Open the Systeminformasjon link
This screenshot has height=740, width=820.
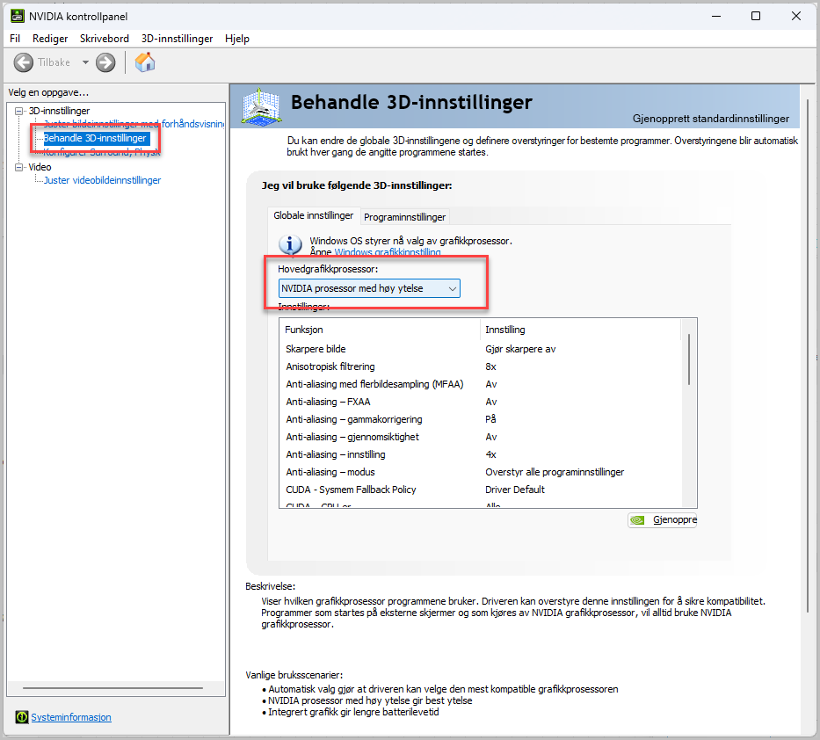coord(71,717)
